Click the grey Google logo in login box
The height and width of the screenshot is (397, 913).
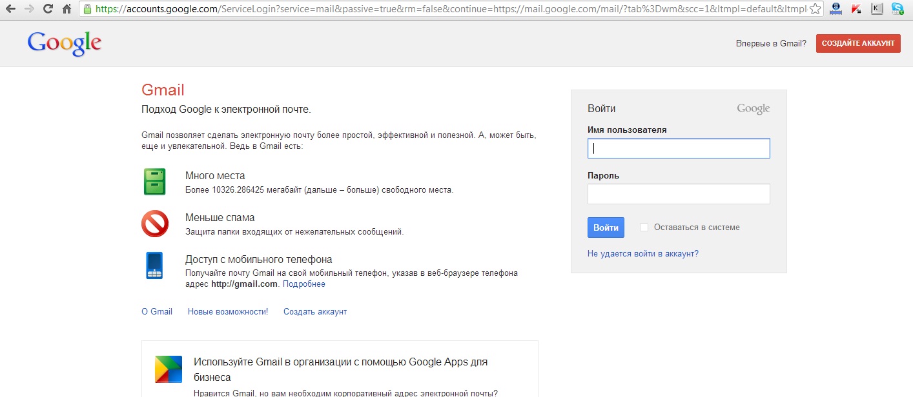pyautogui.click(x=754, y=109)
